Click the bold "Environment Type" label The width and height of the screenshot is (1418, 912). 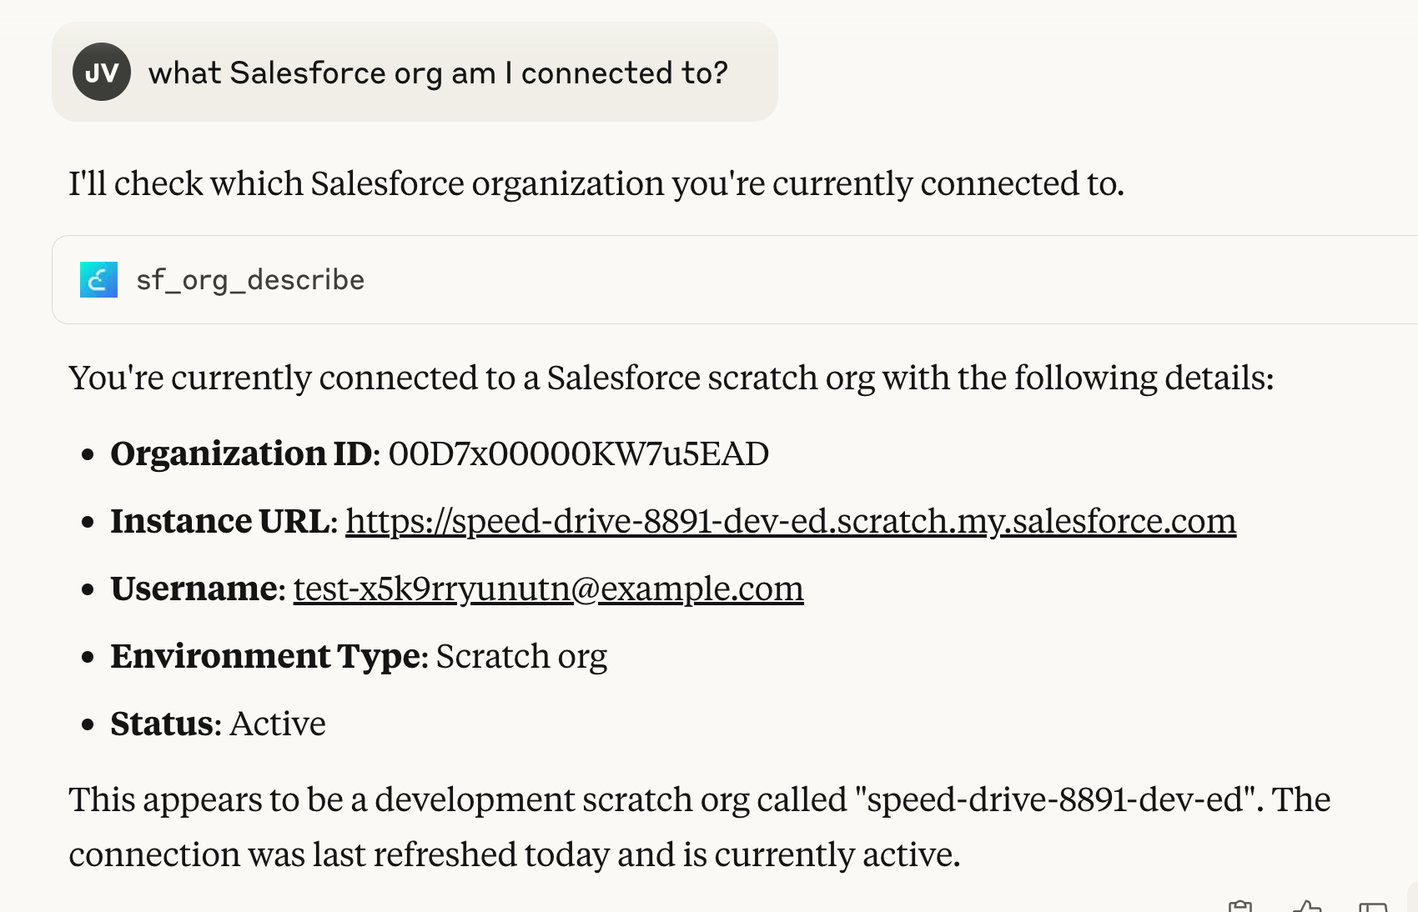265,656
